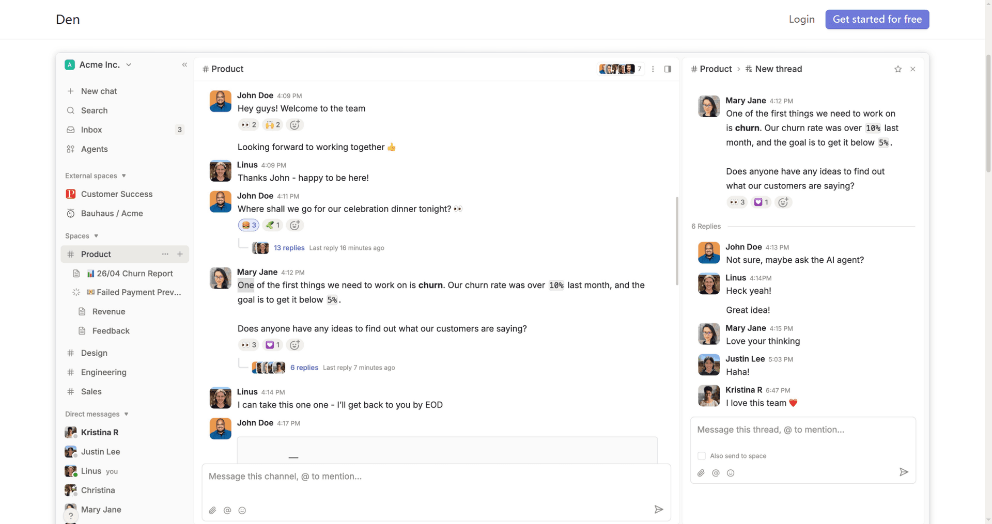992x524 pixels.
Task: Open the emoji picker in thread composer
Action: tap(731, 473)
